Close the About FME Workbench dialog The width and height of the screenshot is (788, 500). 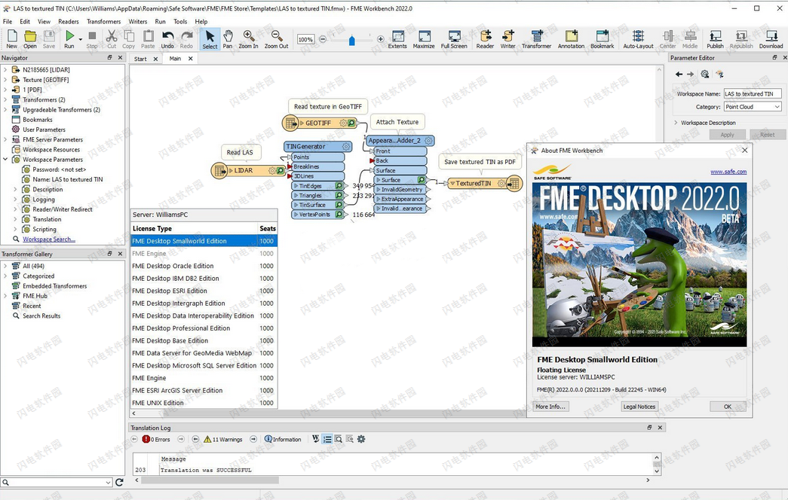point(745,150)
